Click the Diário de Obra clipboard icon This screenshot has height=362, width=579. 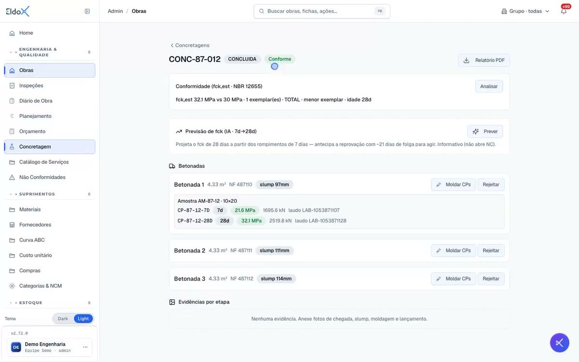(x=12, y=101)
